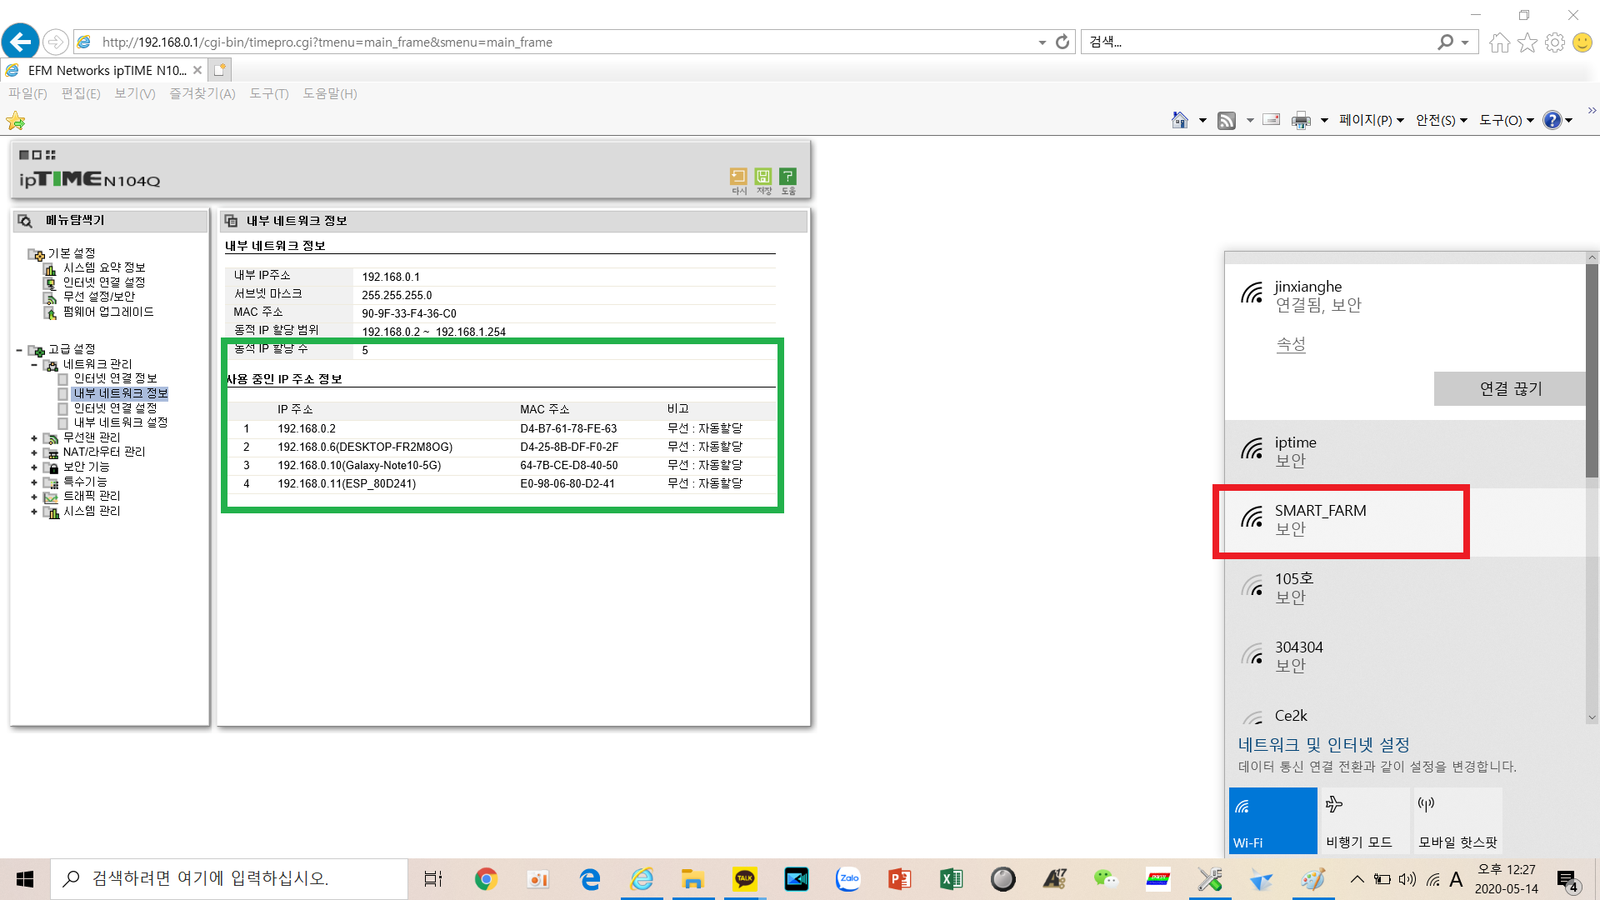Click the page reload icon in address bar
This screenshot has height=900, width=1600.
click(1062, 42)
